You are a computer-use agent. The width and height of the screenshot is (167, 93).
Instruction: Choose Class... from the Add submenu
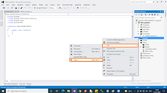click(86, 60)
